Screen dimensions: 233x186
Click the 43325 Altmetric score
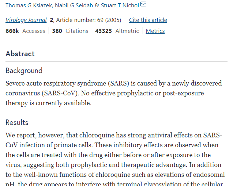coord(117,31)
